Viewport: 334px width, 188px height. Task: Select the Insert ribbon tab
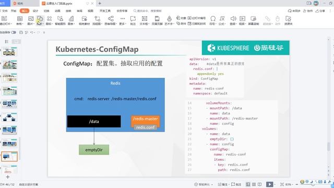[25, 10]
